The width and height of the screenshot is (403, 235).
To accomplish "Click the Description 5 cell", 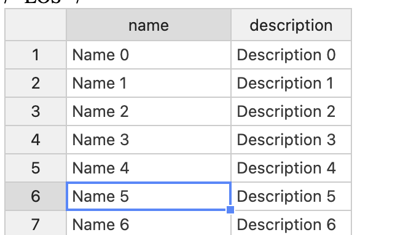I will [x=291, y=196].
